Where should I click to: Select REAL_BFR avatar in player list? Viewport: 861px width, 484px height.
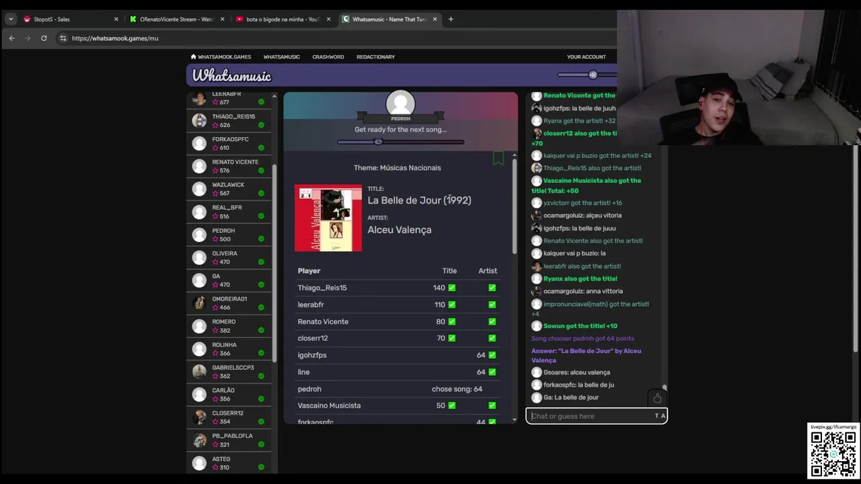[x=199, y=212]
